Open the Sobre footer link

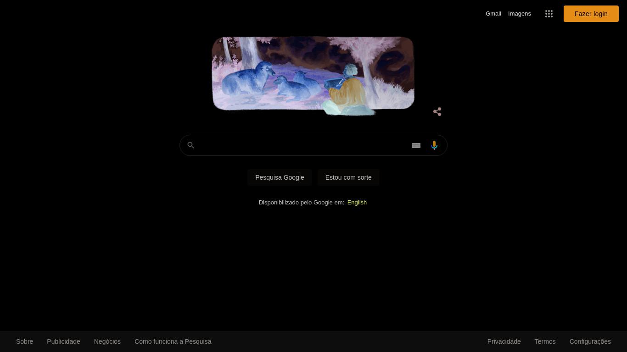[x=25, y=341]
